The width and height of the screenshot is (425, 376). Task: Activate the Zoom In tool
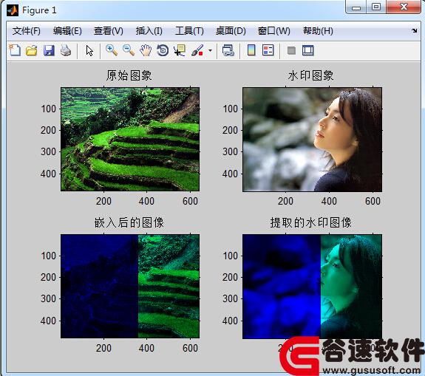pos(112,51)
